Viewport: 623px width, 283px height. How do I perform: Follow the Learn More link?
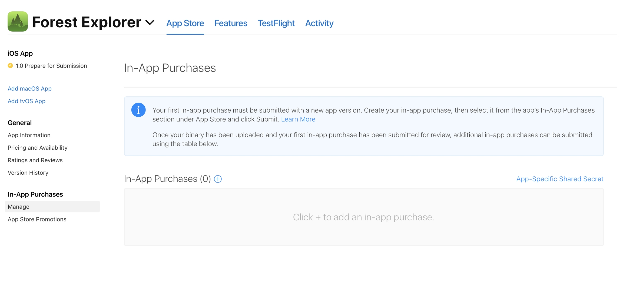point(298,119)
